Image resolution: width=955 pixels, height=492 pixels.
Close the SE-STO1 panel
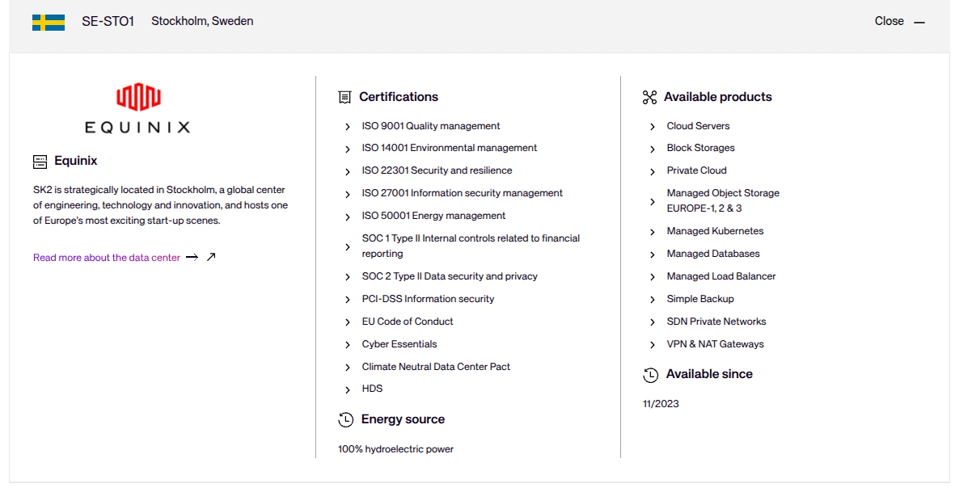coord(899,21)
